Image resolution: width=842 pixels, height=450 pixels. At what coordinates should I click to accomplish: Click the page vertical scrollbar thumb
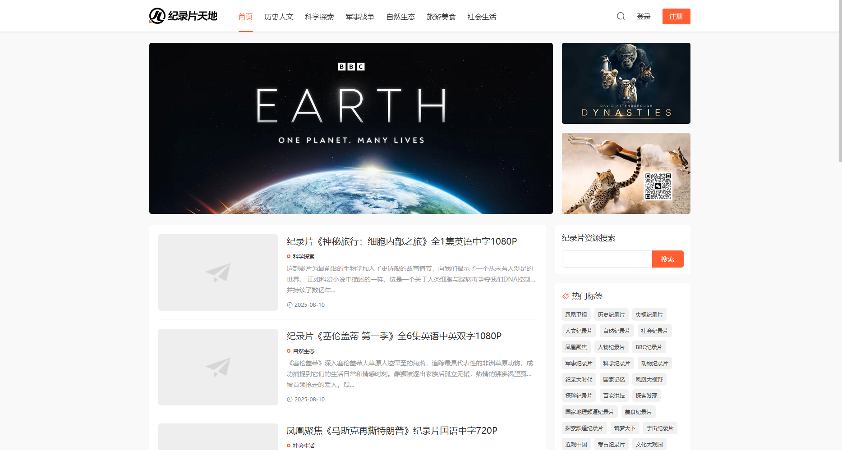pyautogui.click(x=840, y=81)
